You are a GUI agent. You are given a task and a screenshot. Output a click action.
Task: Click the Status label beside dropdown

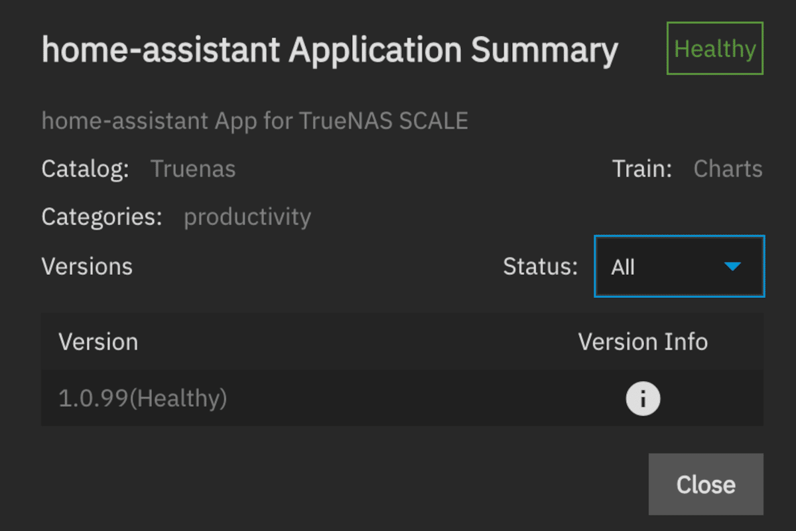coord(540,267)
